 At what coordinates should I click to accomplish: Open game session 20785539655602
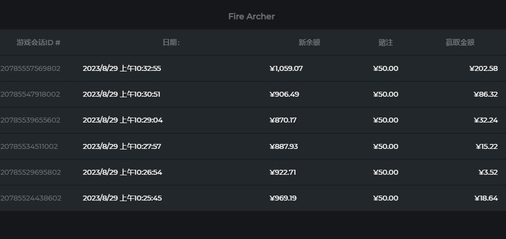(x=30, y=120)
